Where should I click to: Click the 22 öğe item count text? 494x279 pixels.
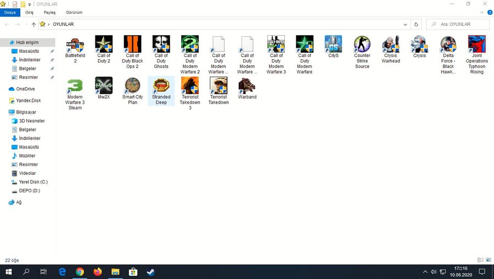[x=12, y=260]
